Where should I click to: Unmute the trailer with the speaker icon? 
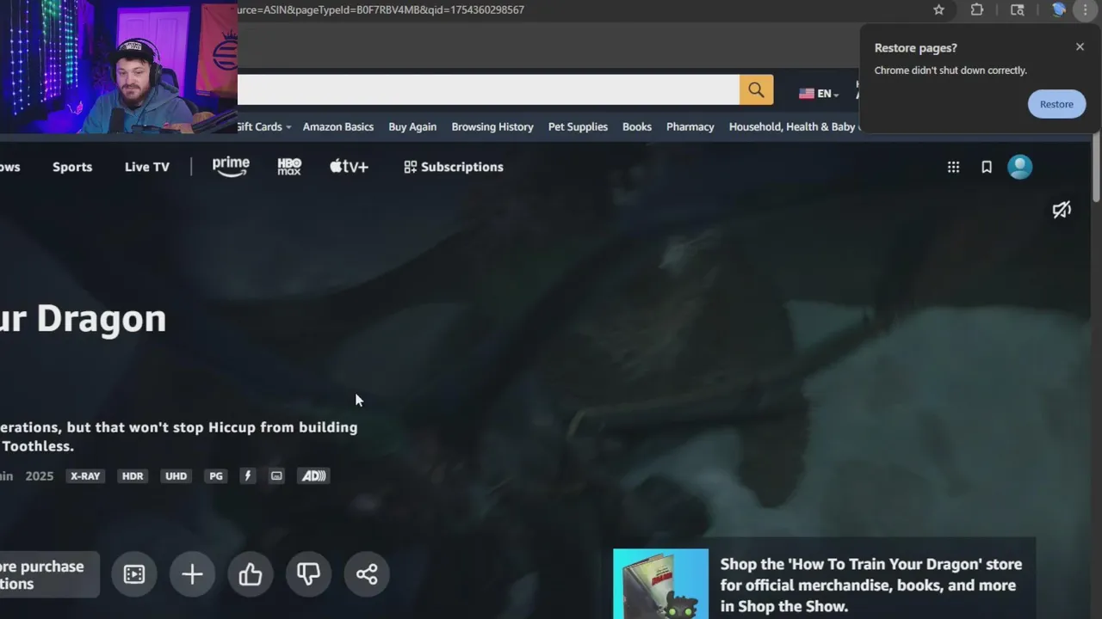[1062, 209]
